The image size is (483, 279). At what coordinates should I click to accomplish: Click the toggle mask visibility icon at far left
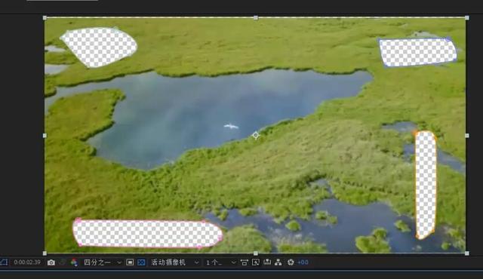click(4, 262)
